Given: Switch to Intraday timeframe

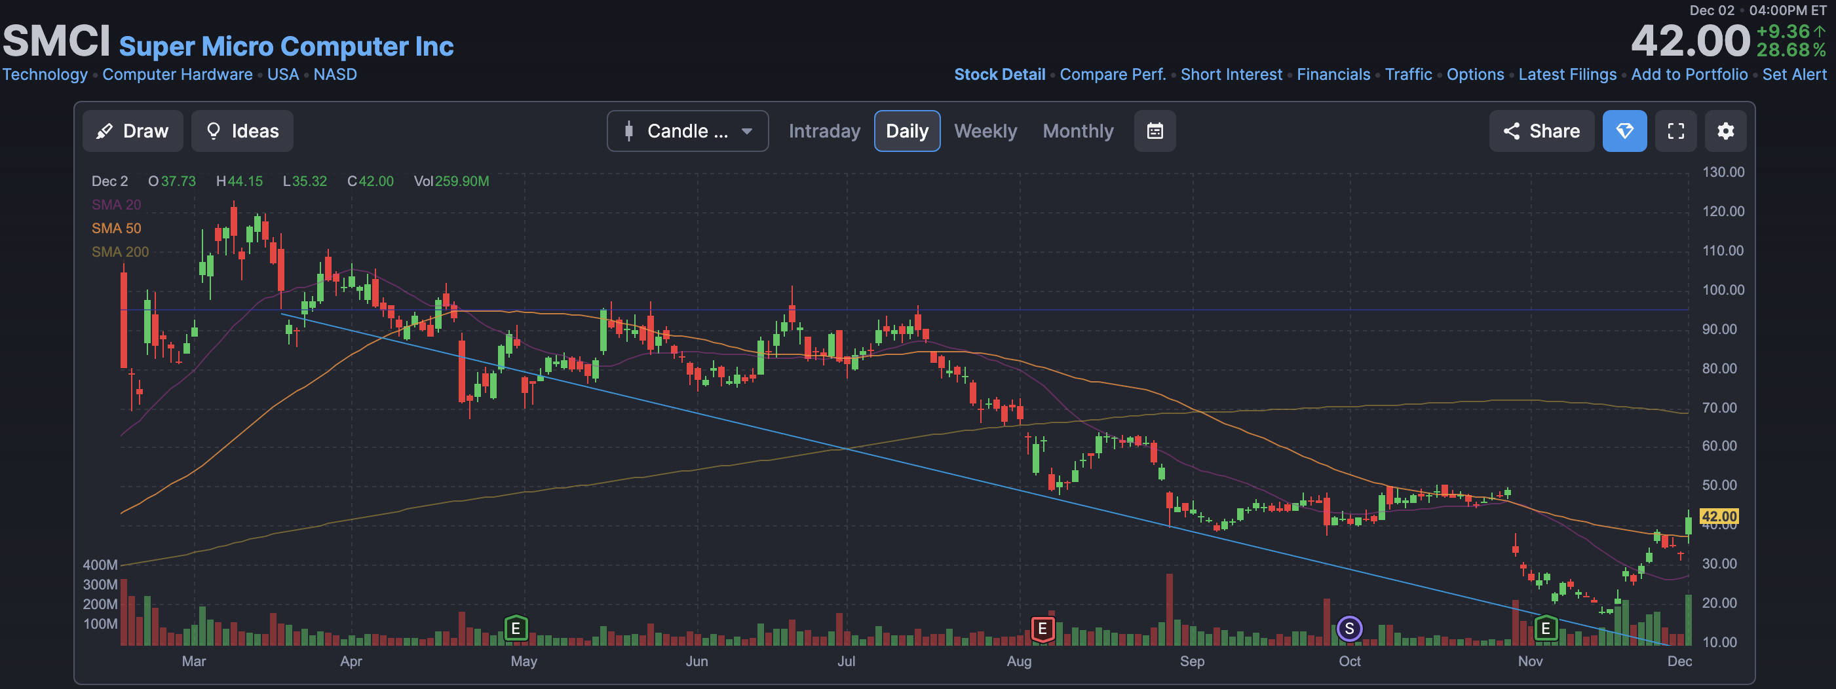Looking at the screenshot, I should [x=824, y=131].
